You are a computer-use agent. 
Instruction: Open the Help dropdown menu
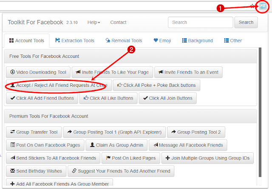[93, 22]
